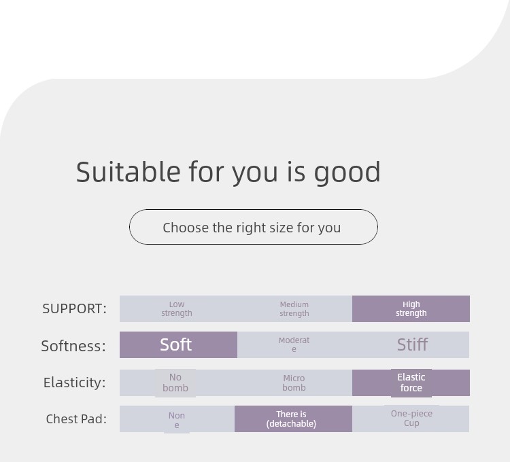The height and width of the screenshot is (462, 510).
Task: Click the Softness: row label
Action: 73,346
